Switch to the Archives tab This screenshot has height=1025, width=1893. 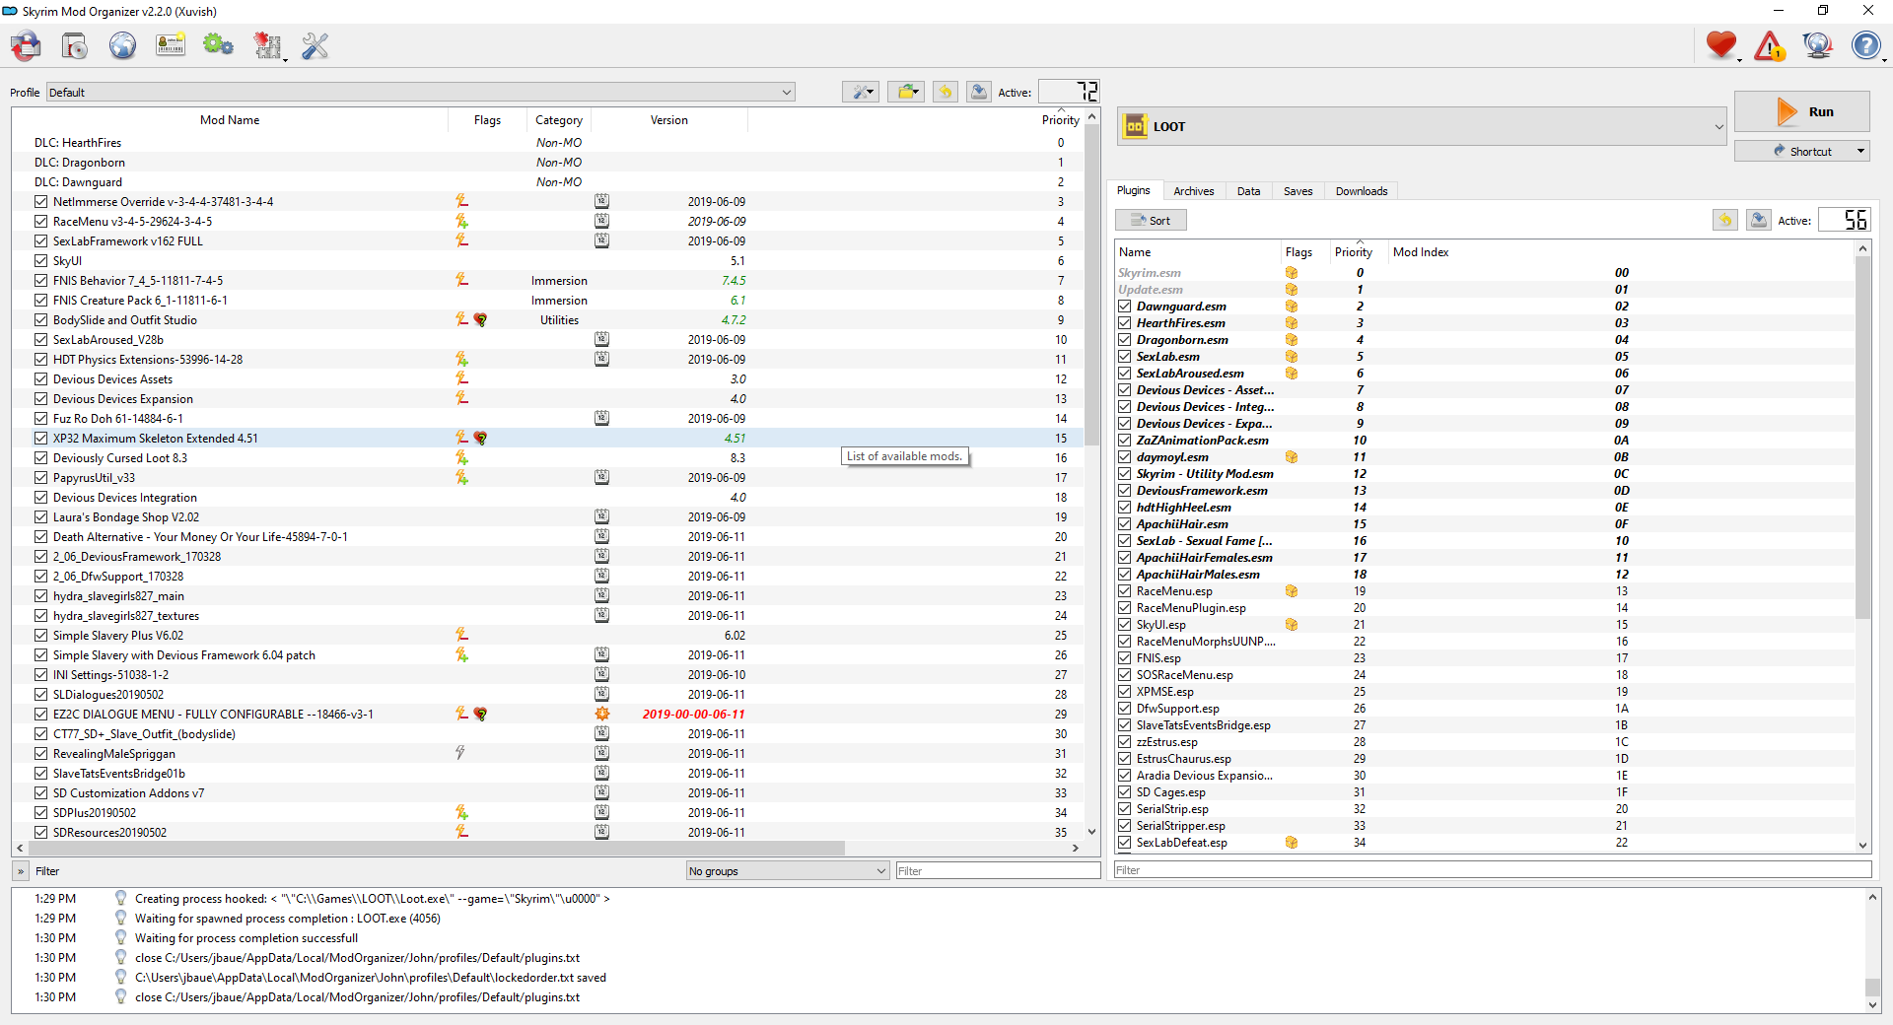1193,191
